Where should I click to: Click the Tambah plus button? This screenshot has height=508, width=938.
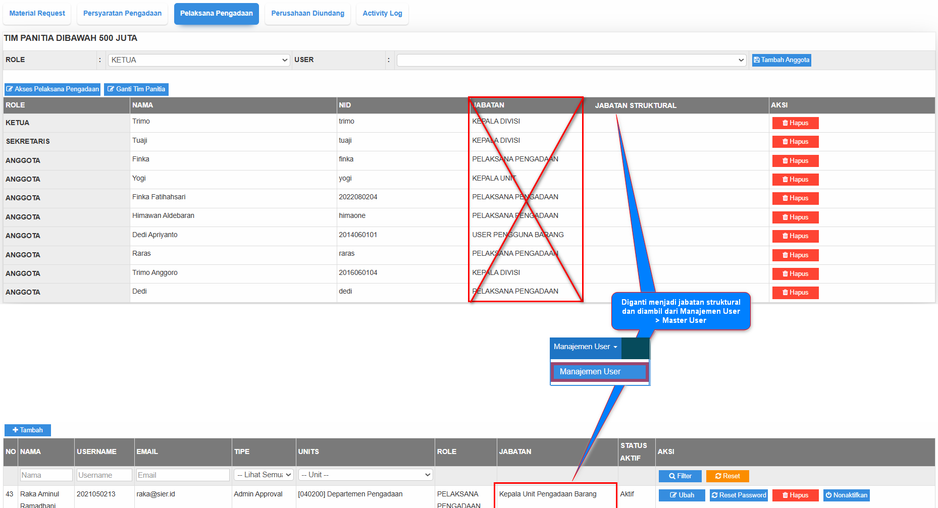[x=28, y=430]
